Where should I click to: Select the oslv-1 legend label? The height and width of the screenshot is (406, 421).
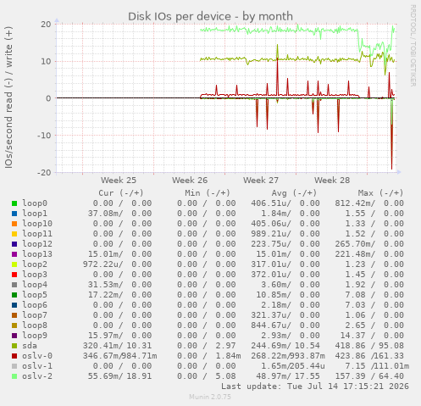tap(37, 366)
